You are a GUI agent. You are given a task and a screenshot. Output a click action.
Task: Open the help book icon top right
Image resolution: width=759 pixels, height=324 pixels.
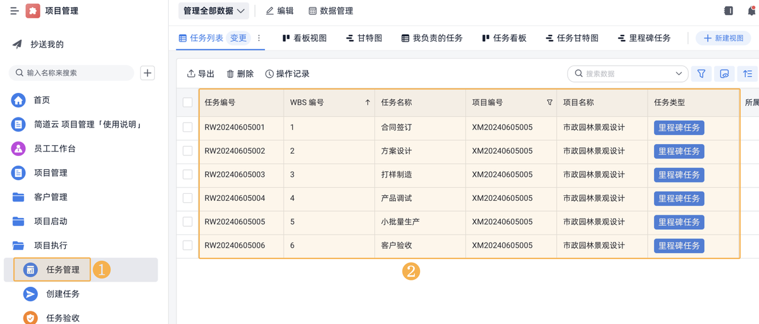tap(728, 11)
